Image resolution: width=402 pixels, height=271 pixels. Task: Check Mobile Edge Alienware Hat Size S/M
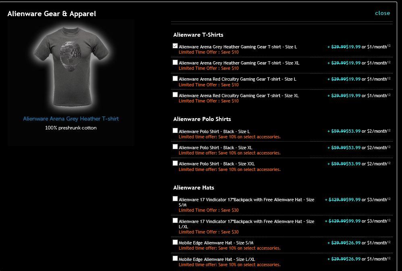[175, 242]
